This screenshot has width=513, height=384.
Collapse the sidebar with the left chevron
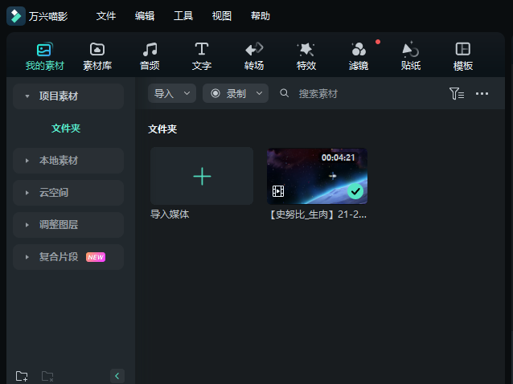coord(117,376)
